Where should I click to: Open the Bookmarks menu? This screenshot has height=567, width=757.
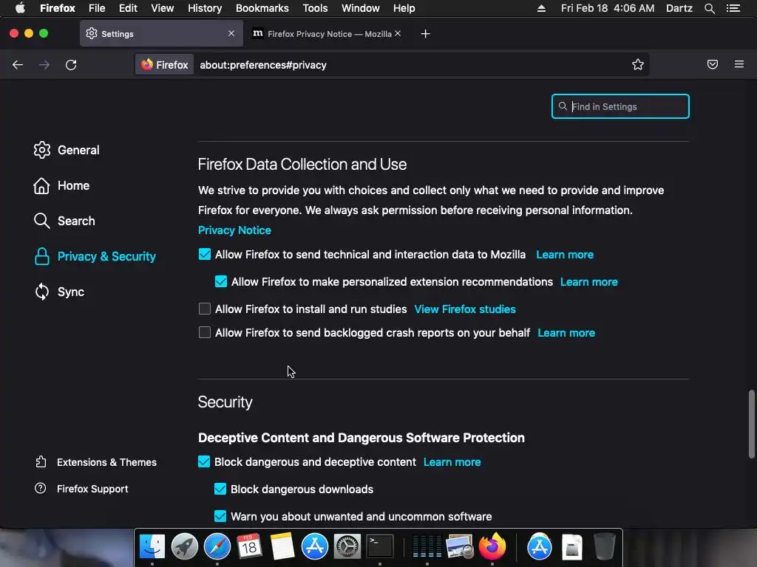click(262, 8)
